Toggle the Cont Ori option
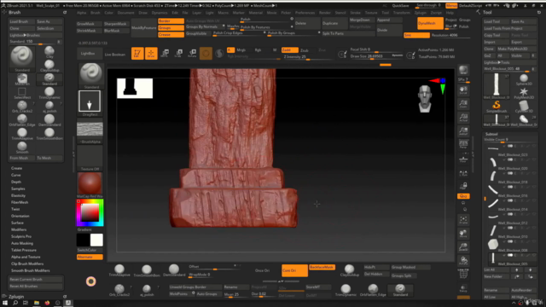Viewport: 546px width, 307px height. 294,270
